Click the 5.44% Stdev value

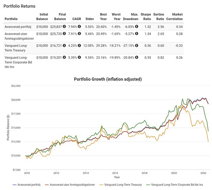click(x=89, y=34)
